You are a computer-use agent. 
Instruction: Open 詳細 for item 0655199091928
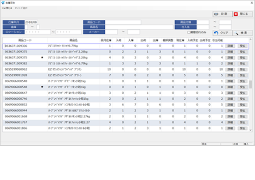click(230, 75)
